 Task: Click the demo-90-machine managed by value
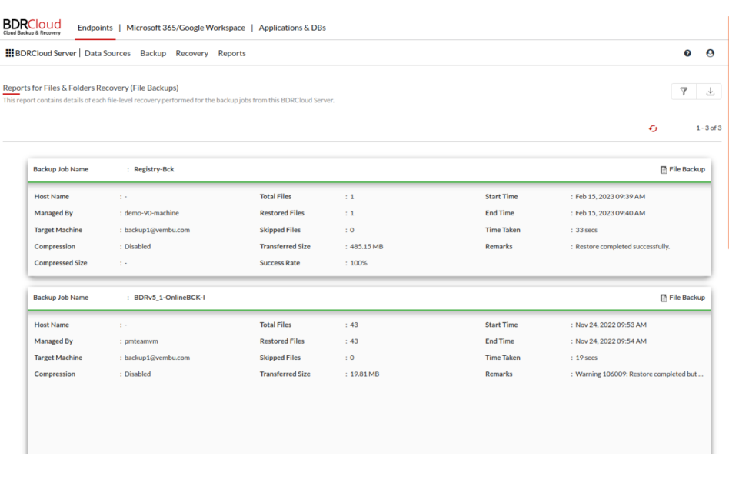151,213
